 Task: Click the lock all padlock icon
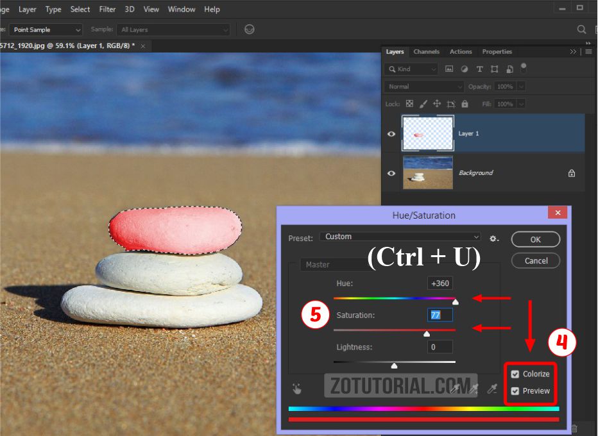pyautogui.click(x=465, y=104)
